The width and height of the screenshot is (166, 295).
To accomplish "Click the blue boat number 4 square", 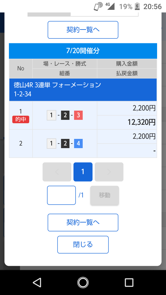I will [78, 144].
